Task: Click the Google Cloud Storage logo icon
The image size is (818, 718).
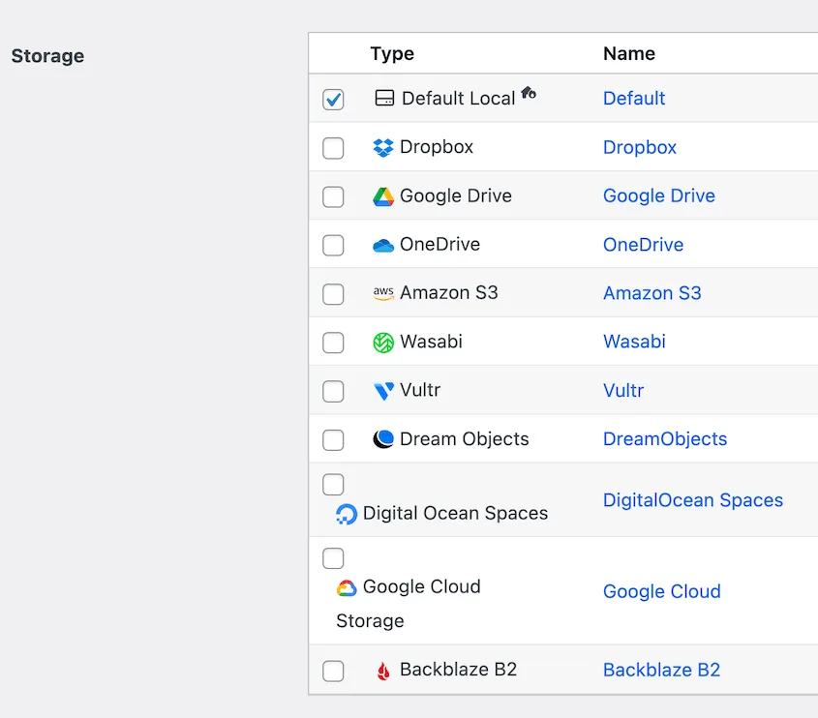Action: 347,587
